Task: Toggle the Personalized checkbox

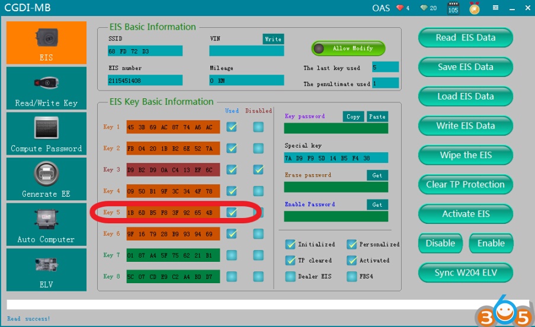Action: [352, 244]
